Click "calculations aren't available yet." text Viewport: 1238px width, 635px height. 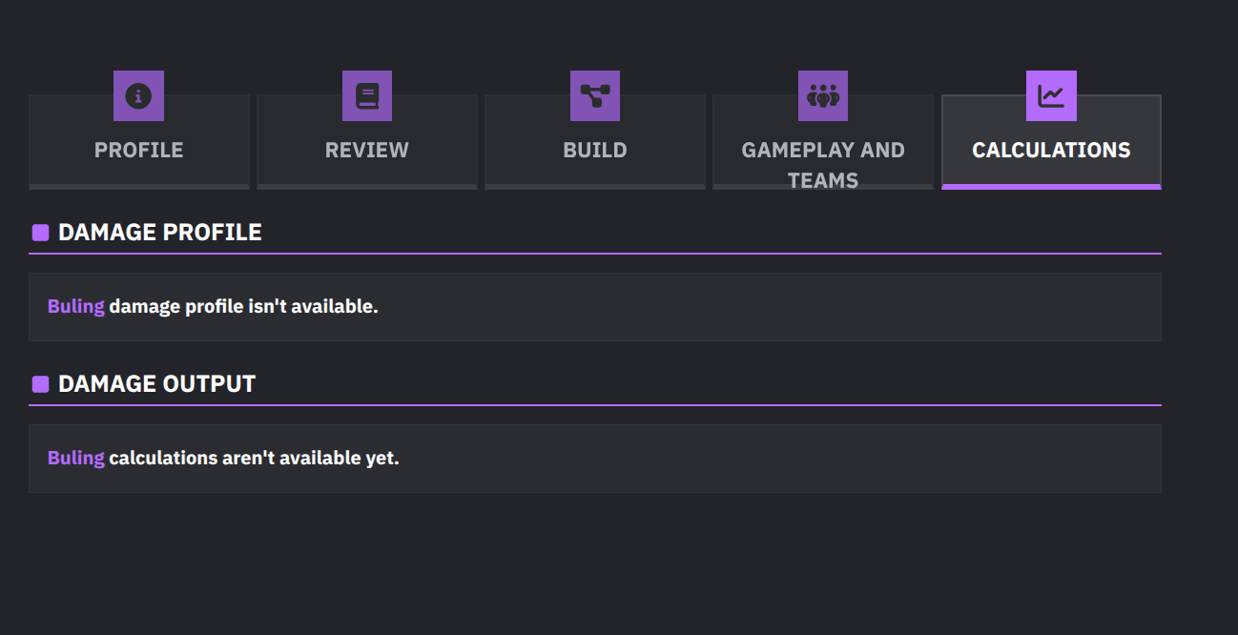(x=254, y=458)
